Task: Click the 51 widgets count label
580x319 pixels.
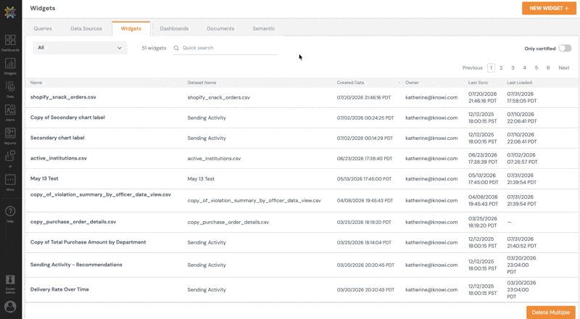Action: coord(154,48)
